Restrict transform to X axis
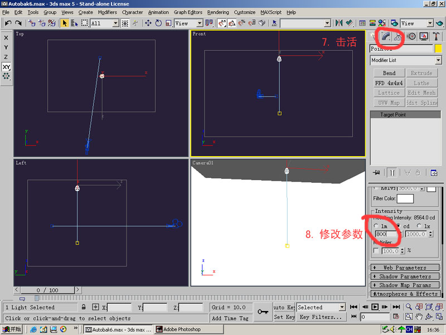This screenshot has width=446, height=335. pyautogui.click(x=6, y=38)
